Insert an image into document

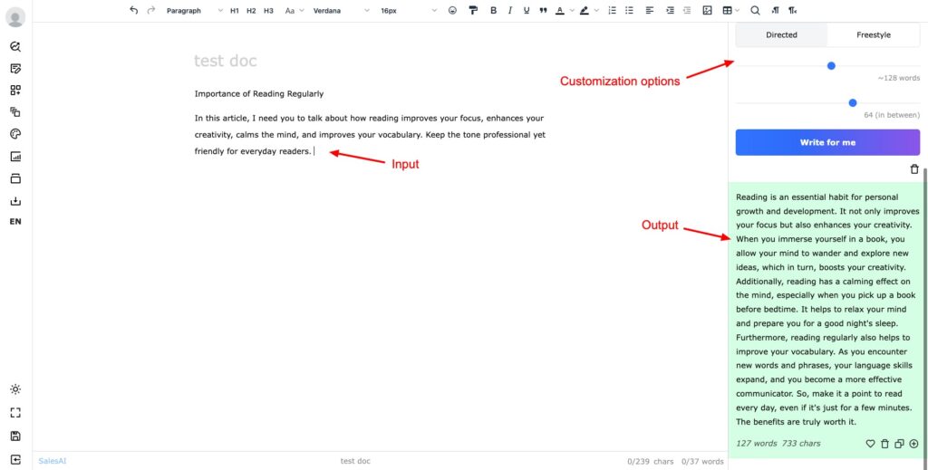tap(708, 11)
